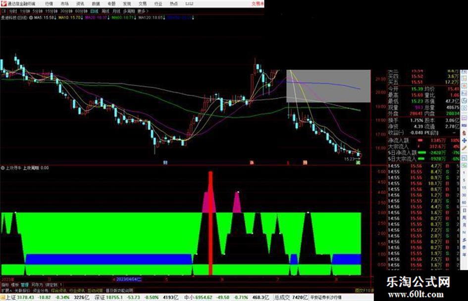Switch to the 60分钟 chart period
The image size is (468, 301).
pyautogui.click(x=81, y=11)
